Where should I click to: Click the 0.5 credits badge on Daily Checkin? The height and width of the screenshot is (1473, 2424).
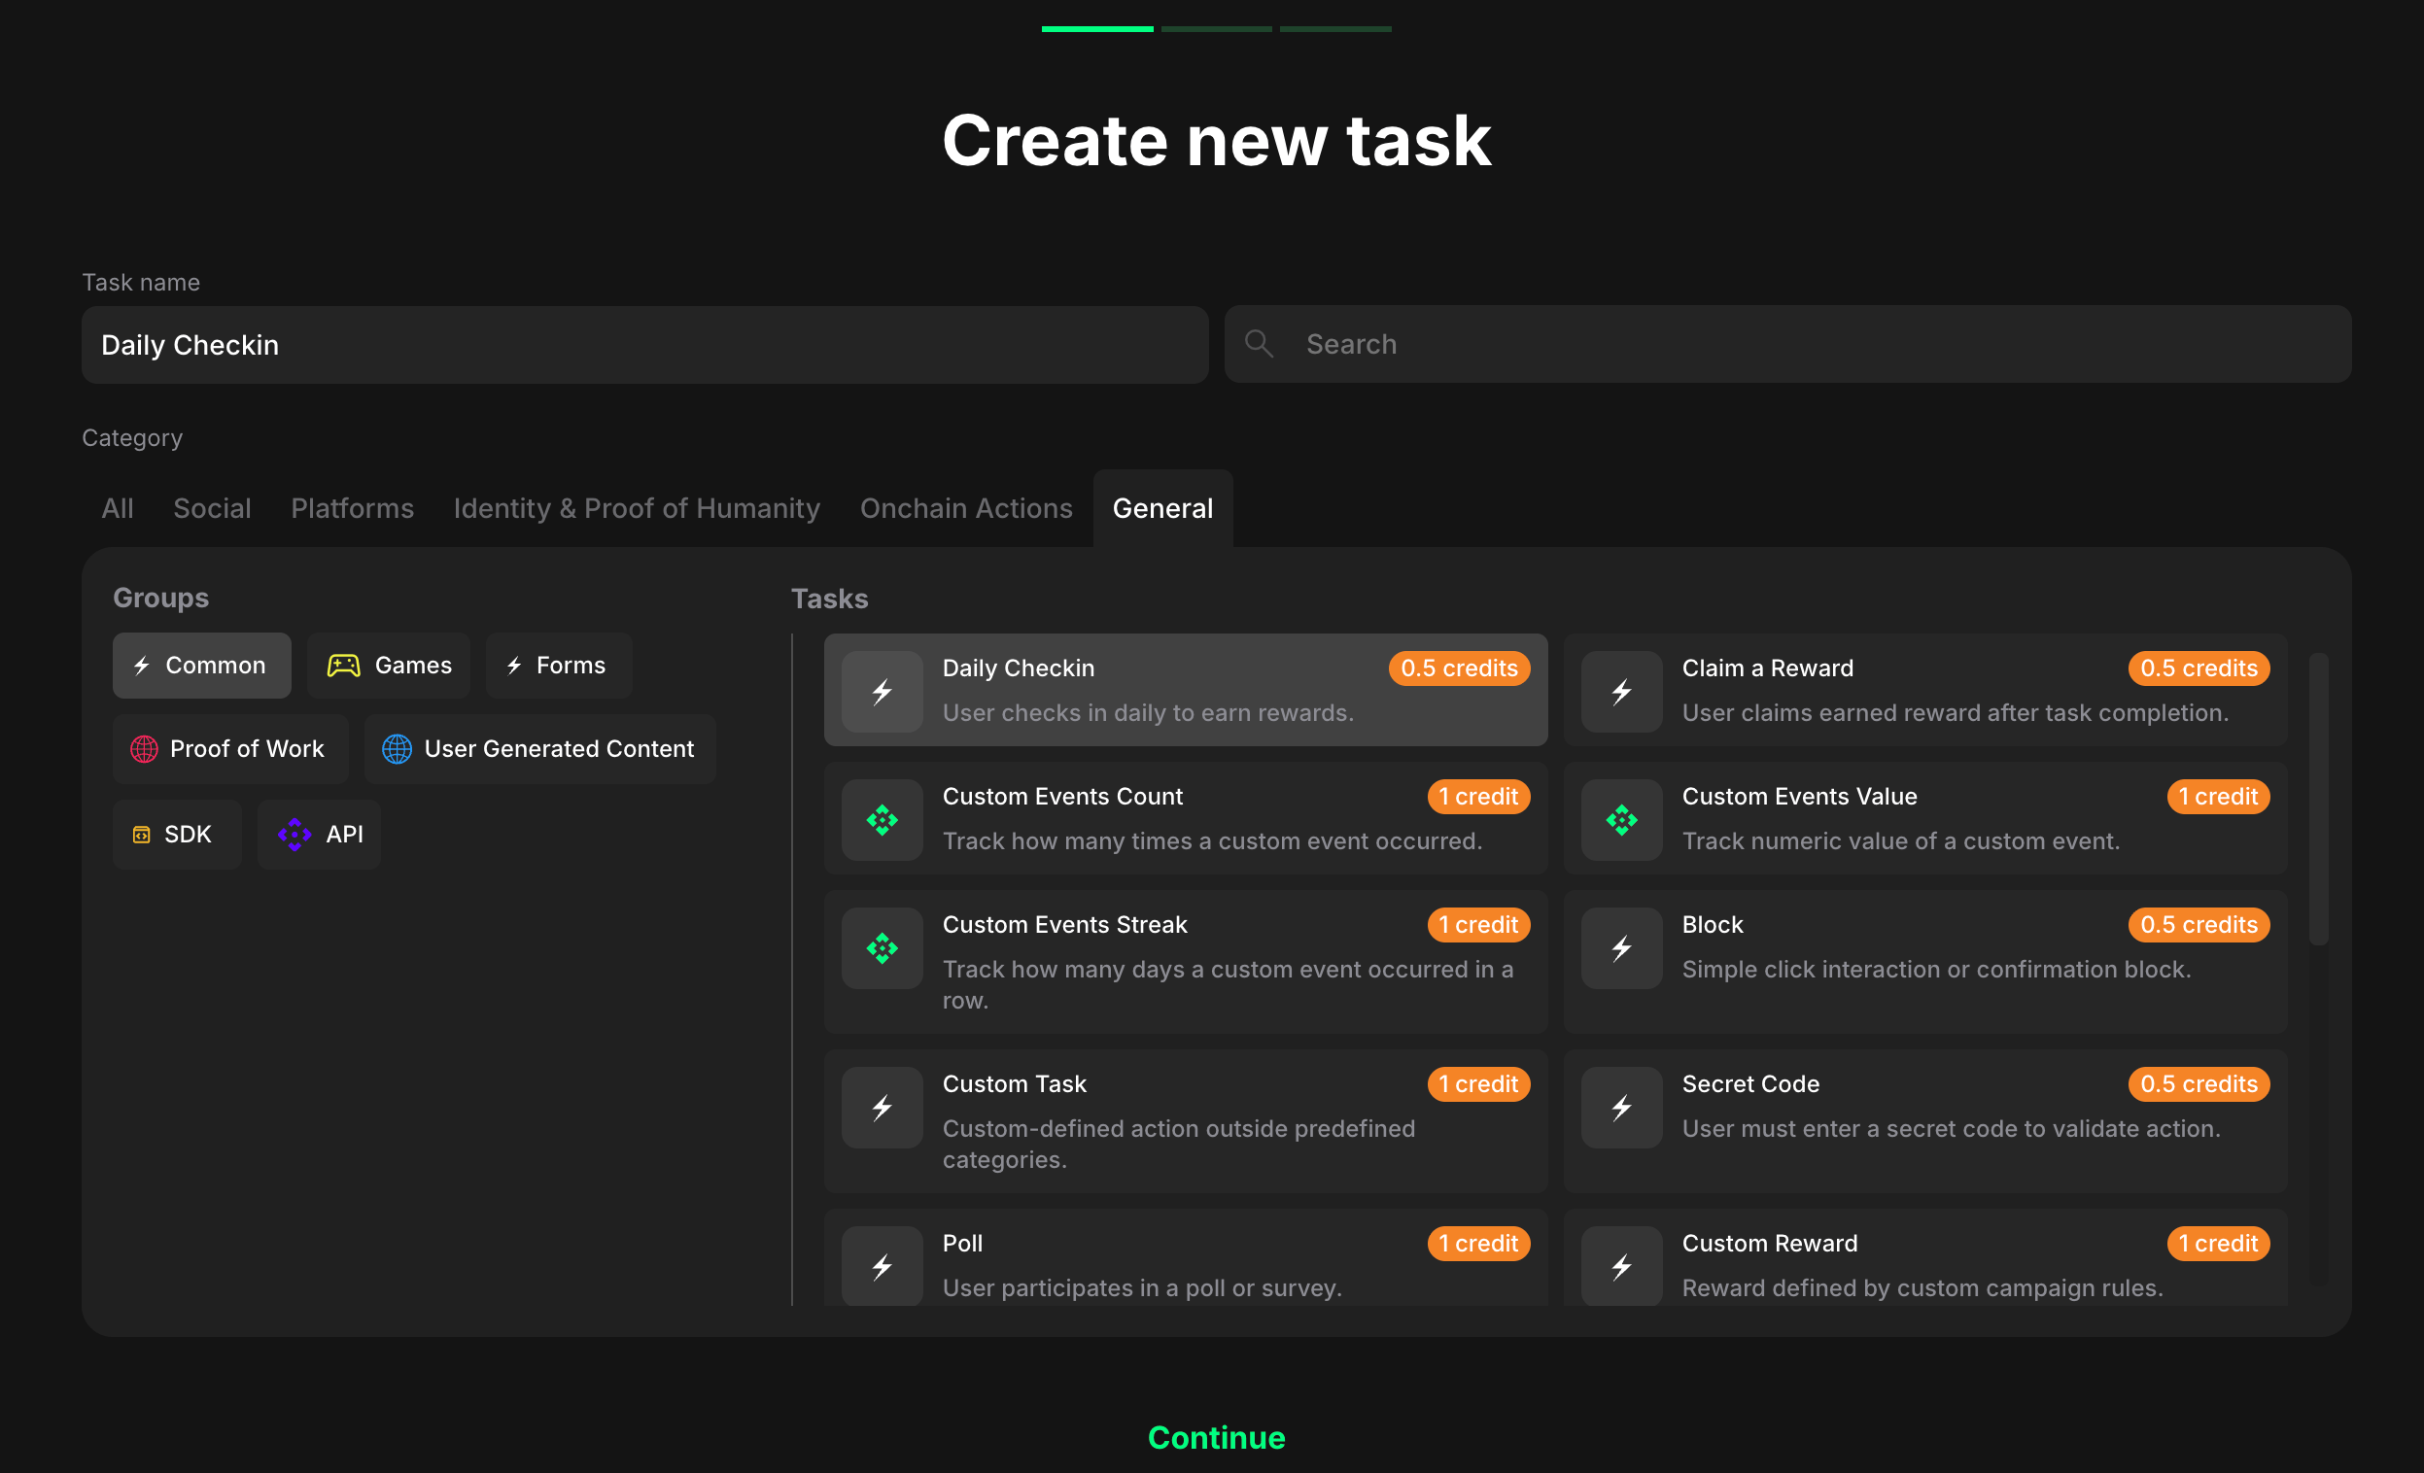[x=1459, y=668]
